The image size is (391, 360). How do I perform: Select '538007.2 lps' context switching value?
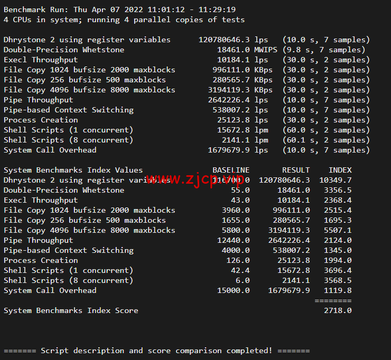240,110
